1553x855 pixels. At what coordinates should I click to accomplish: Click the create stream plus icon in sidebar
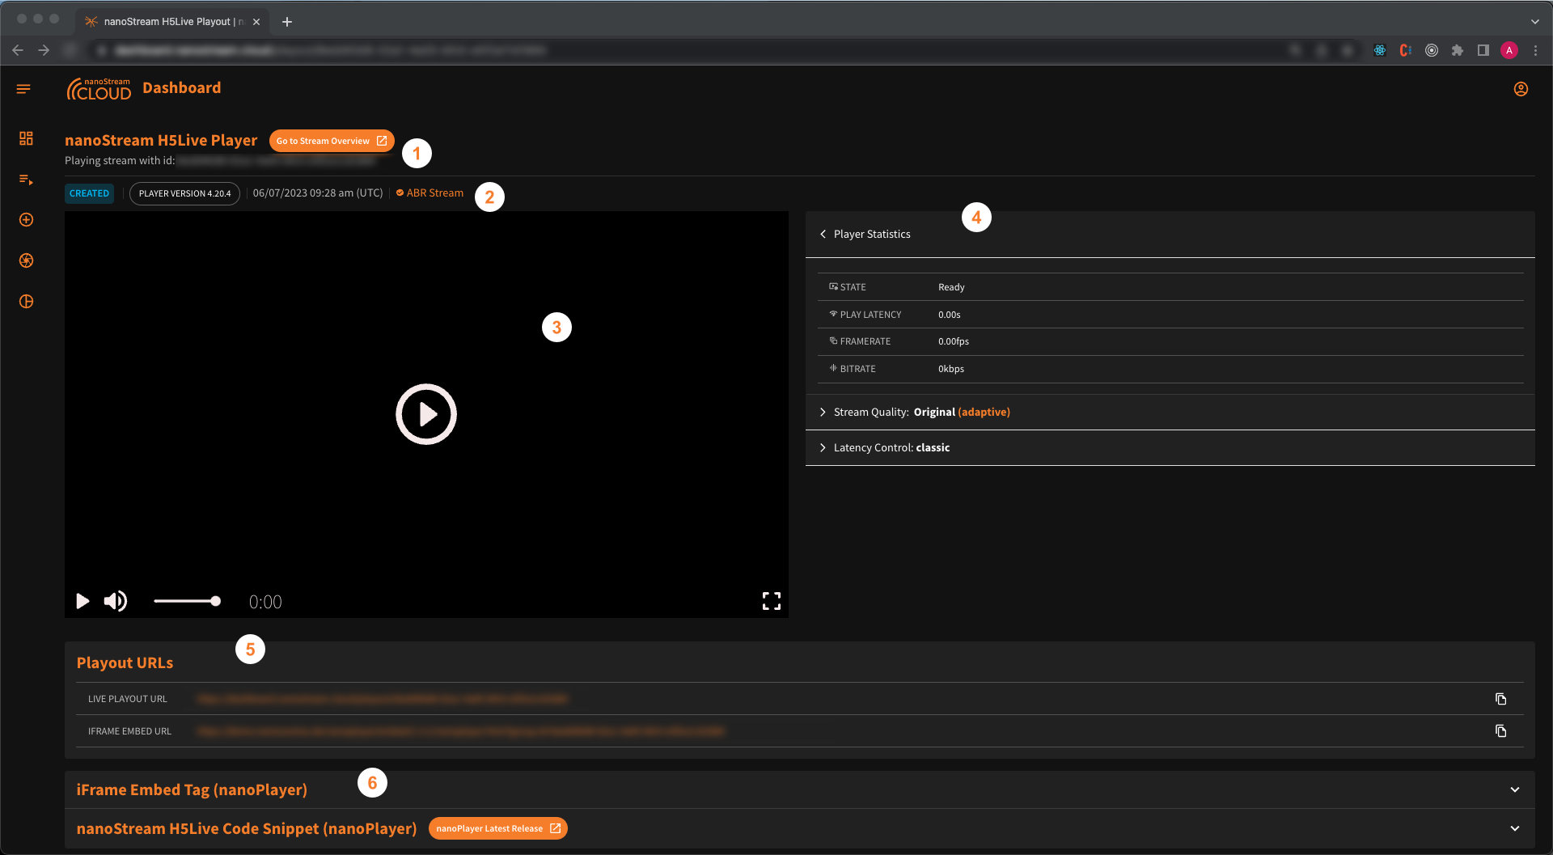click(26, 220)
